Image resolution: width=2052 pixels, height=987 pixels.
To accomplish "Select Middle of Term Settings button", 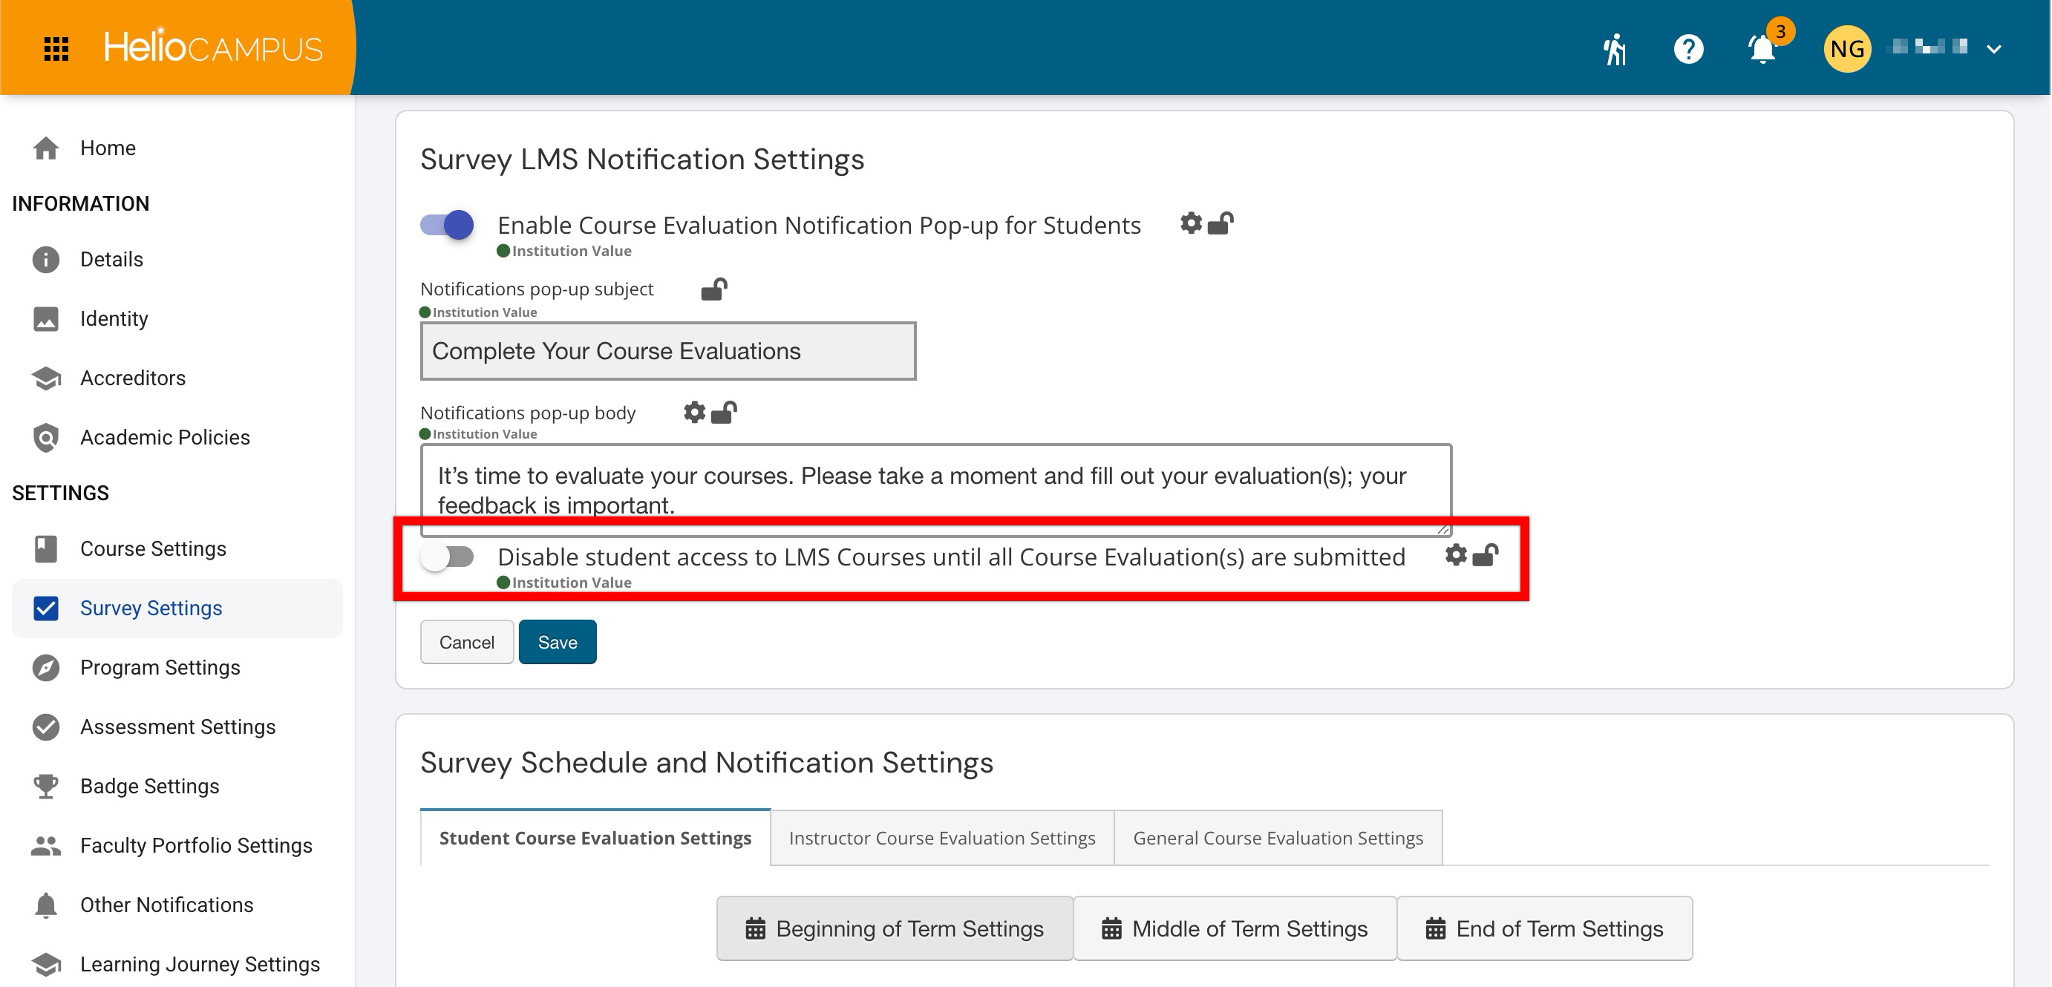I will 1235,928.
